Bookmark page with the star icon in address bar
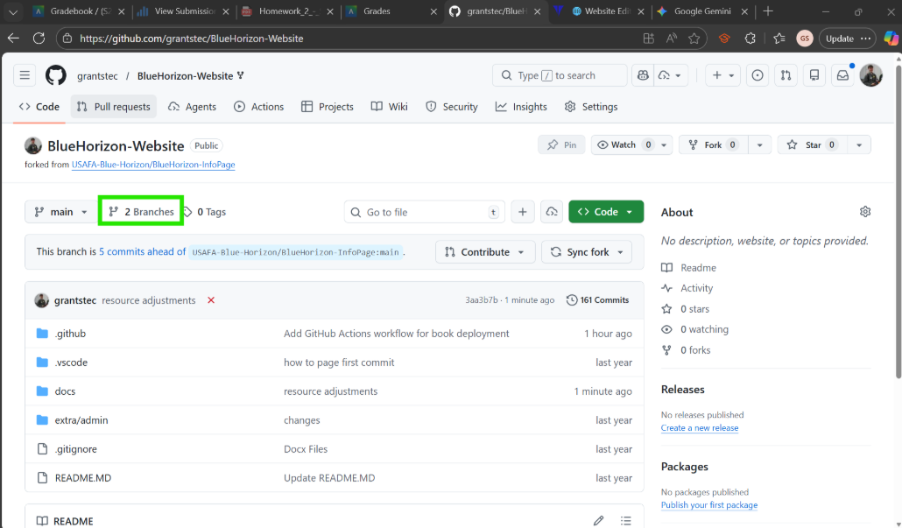 [694, 39]
